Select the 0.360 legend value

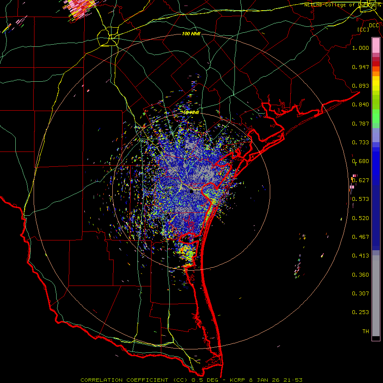[360, 275]
